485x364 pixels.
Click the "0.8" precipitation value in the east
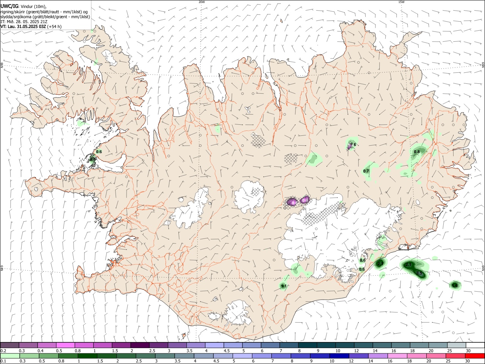click(x=417, y=152)
